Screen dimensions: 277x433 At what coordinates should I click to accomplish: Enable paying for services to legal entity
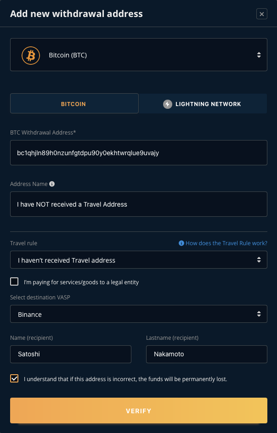point(15,282)
